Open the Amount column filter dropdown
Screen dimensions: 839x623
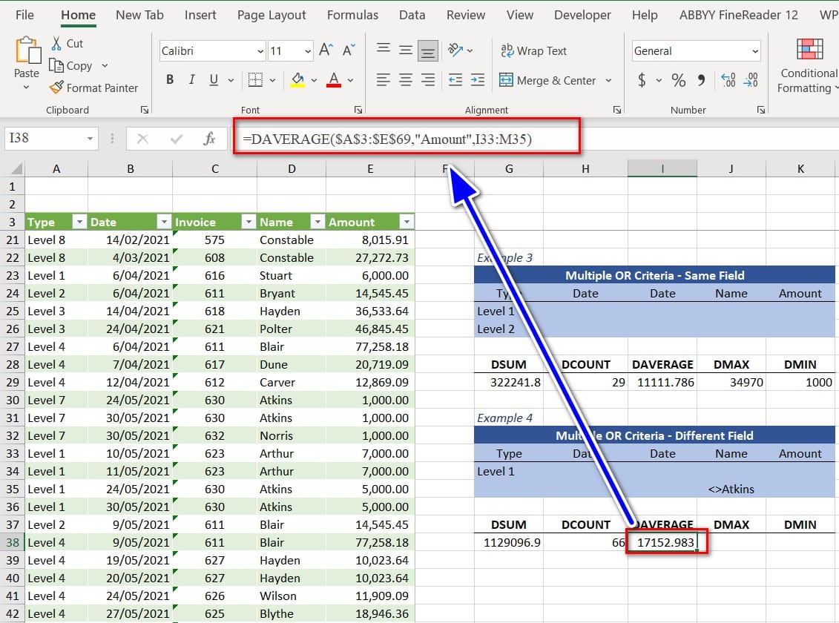(x=406, y=222)
